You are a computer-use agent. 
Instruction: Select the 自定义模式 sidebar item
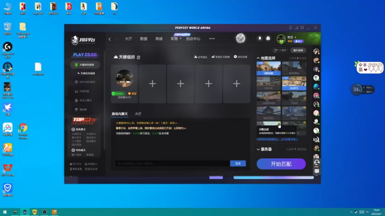(x=83, y=100)
